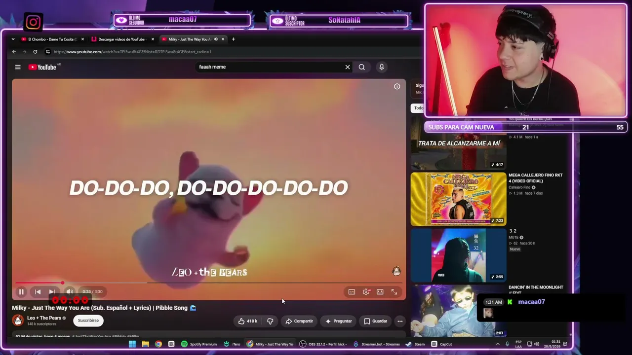The image size is (632, 355).
Task: Mute the video player volume
Action: [70, 292]
